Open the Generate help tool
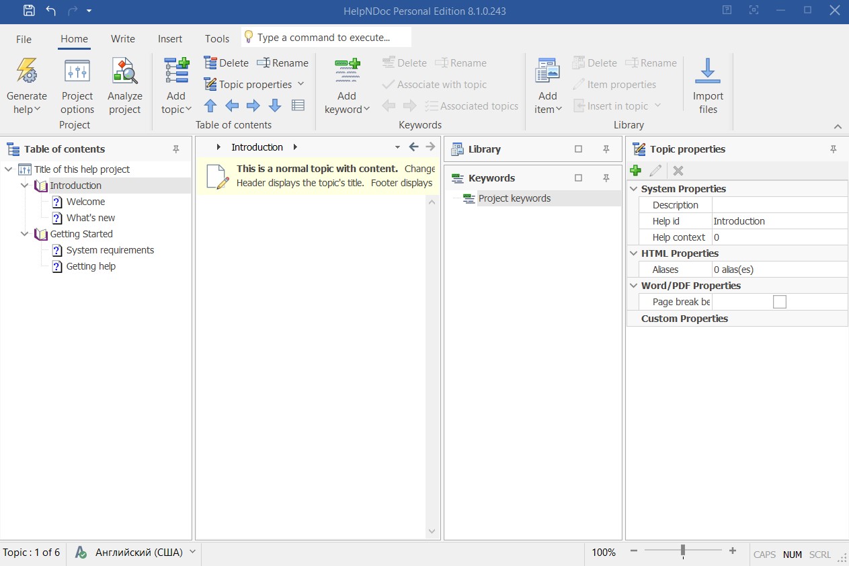Image resolution: width=849 pixels, height=566 pixels. (x=27, y=86)
